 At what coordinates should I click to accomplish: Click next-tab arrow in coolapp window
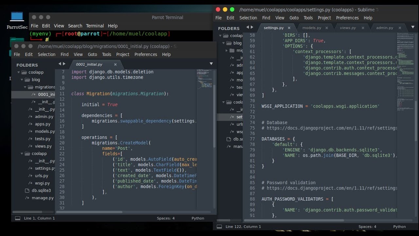point(64,64)
